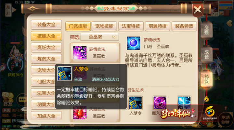Open the 圣巫教 filter dropdown
Viewport: 234px width, 130px height.
point(99,37)
